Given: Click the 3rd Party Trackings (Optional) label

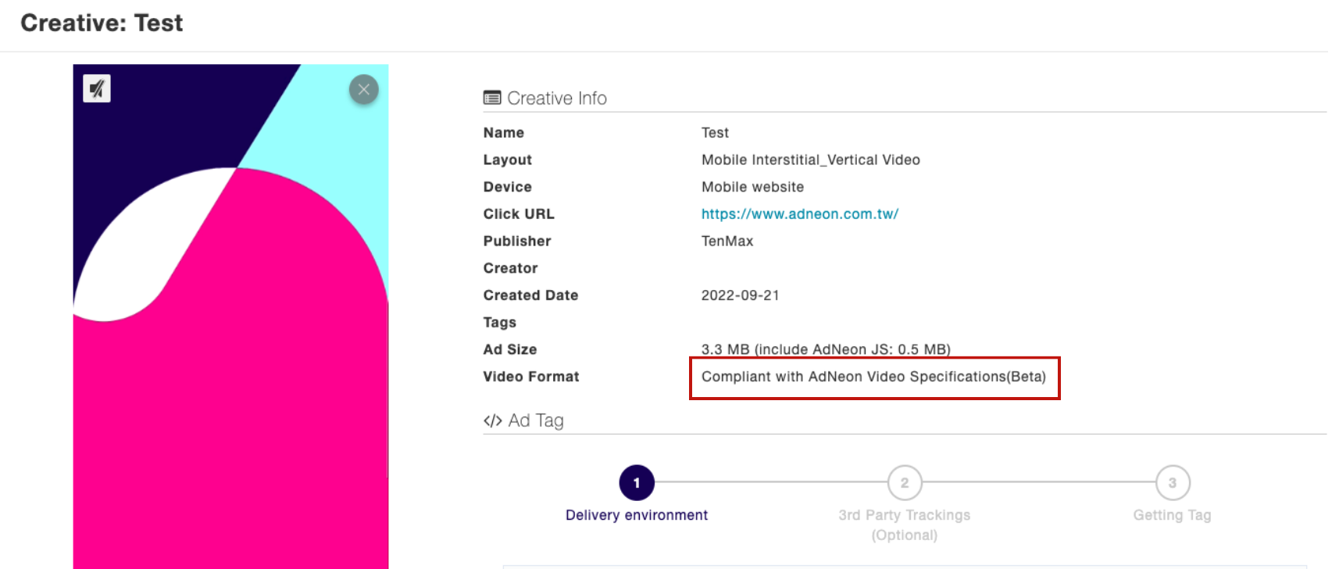Looking at the screenshot, I should tap(905, 525).
